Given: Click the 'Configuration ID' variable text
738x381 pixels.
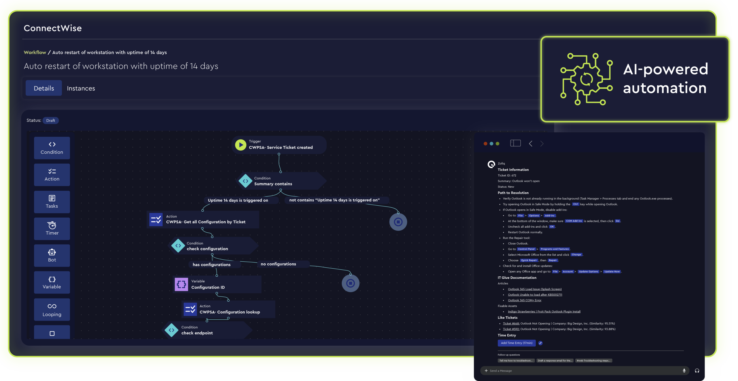Looking at the screenshot, I should coord(208,288).
